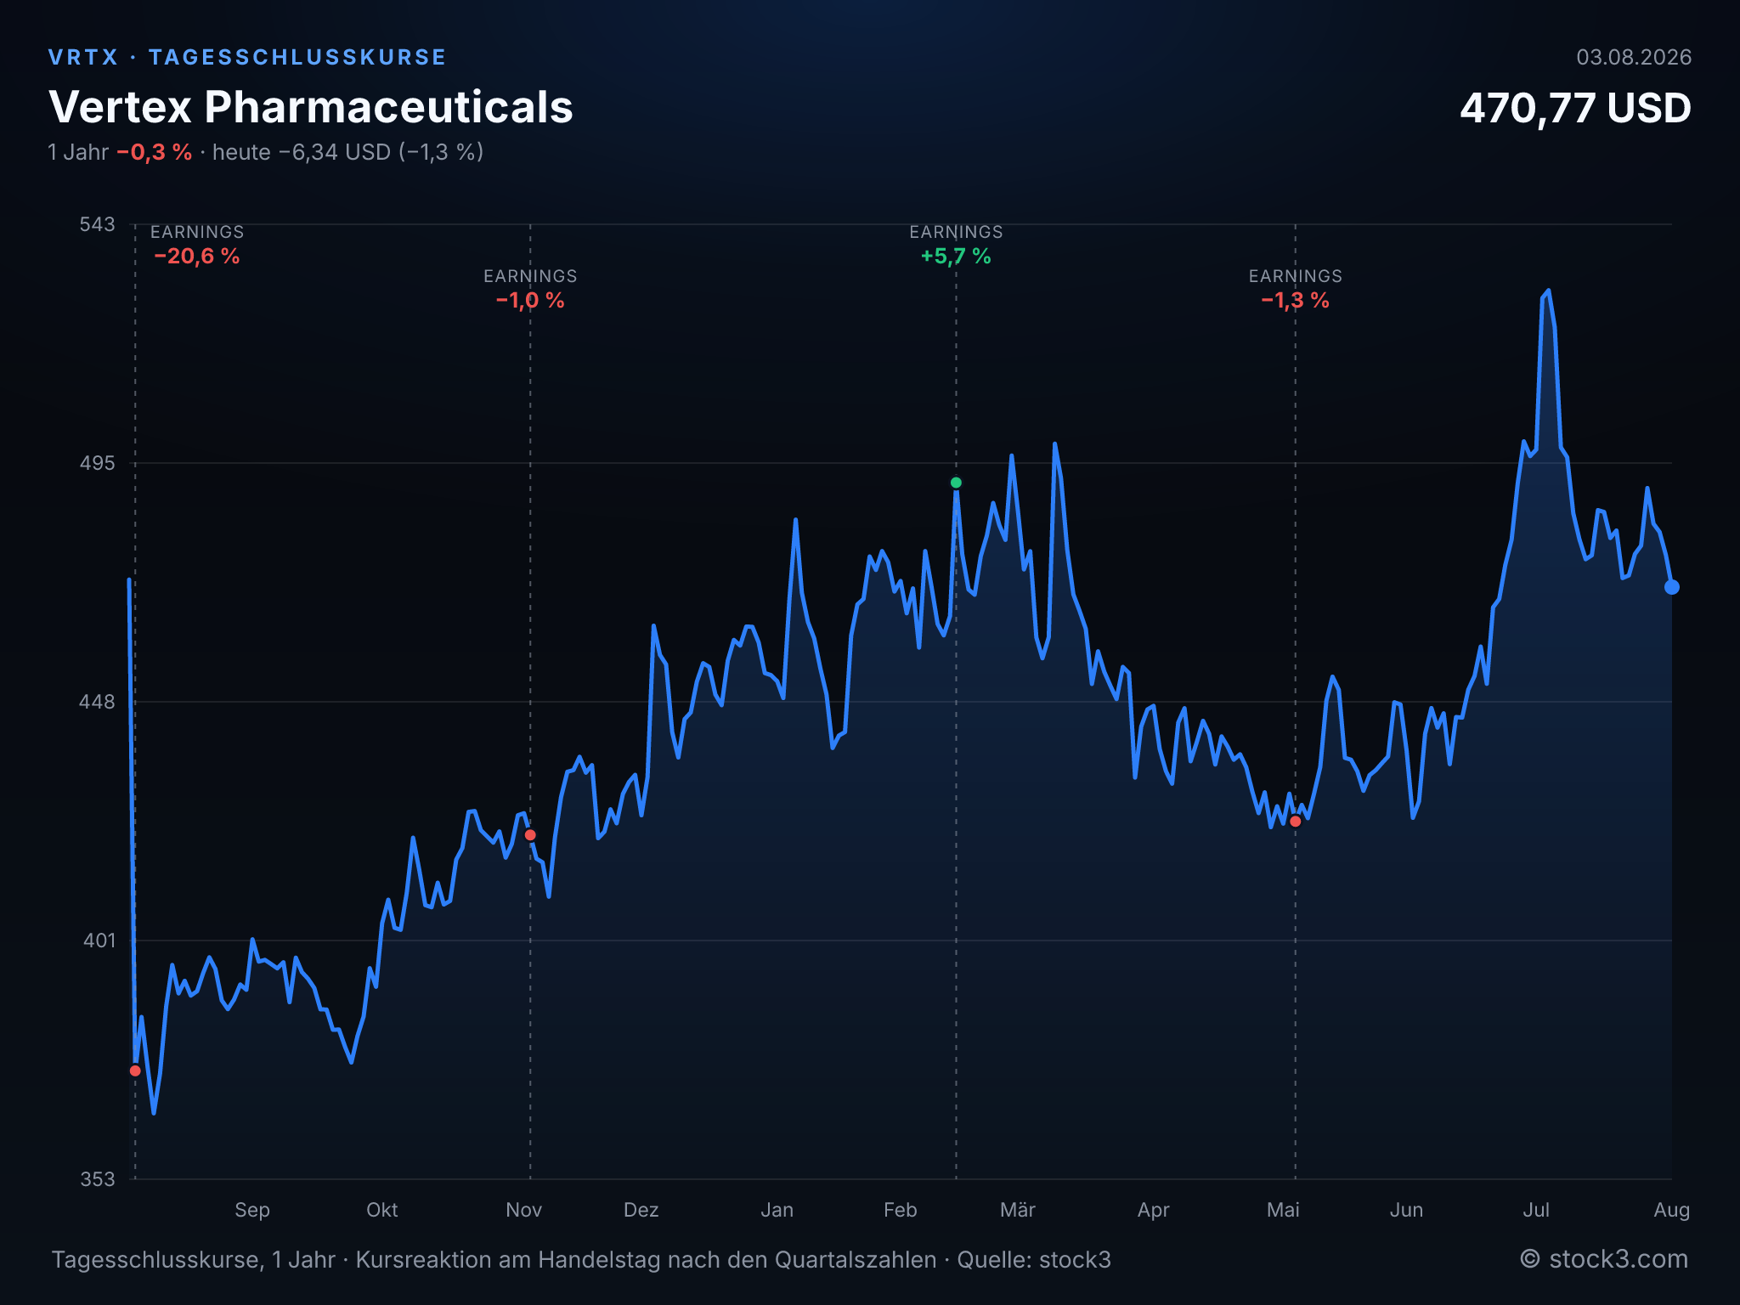Click the y-axis label '495'
This screenshot has width=1740, height=1305.
pos(97,463)
